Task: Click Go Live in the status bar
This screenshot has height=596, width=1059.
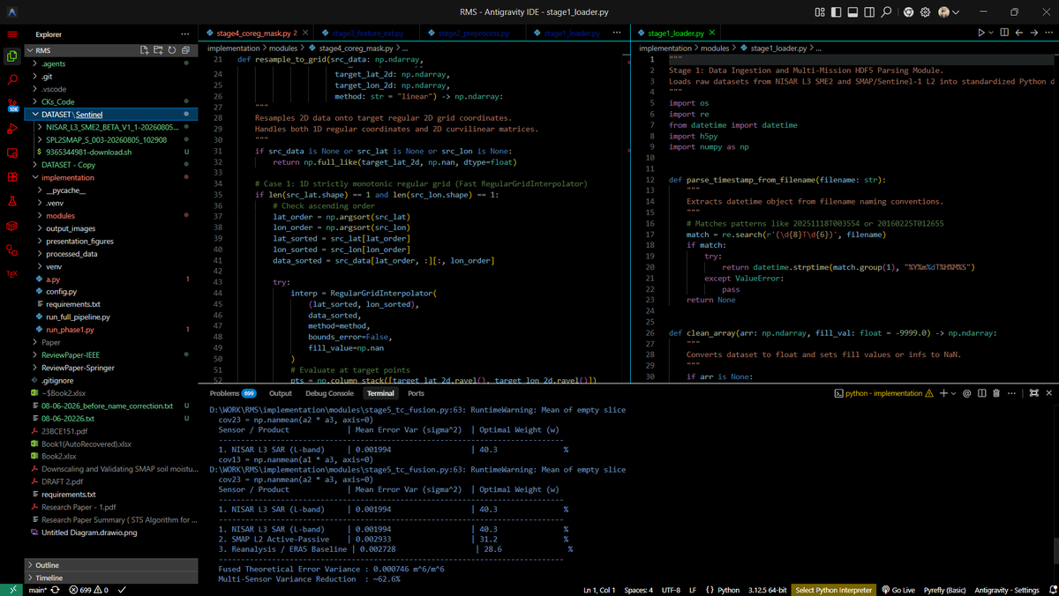Action: (898, 590)
